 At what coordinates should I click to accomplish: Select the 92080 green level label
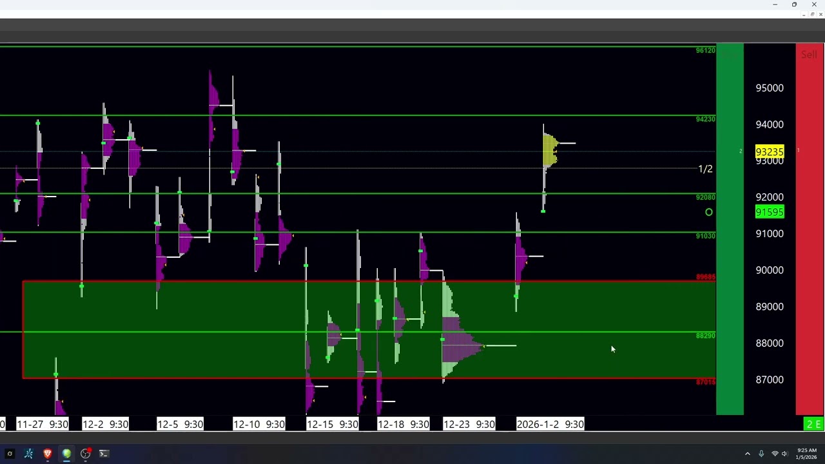tap(705, 197)
